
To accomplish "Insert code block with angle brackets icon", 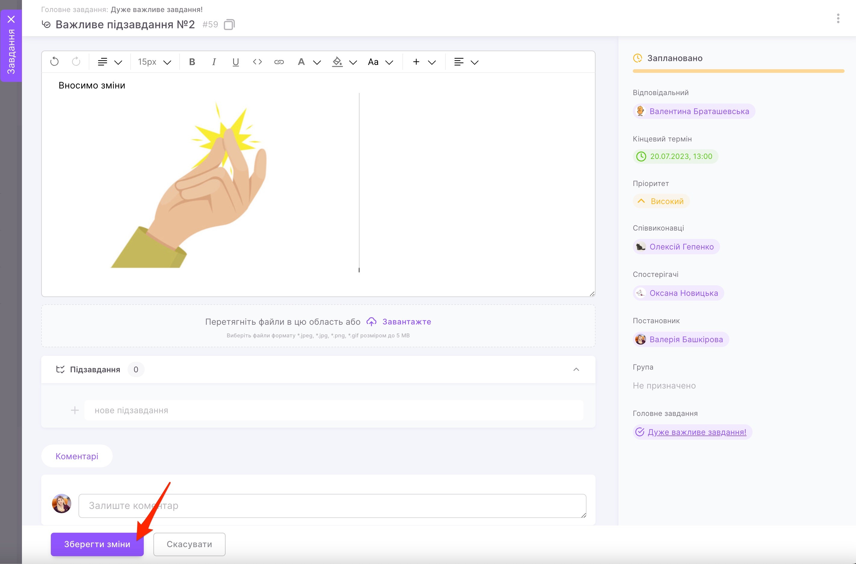I will [x=257, y=62].
